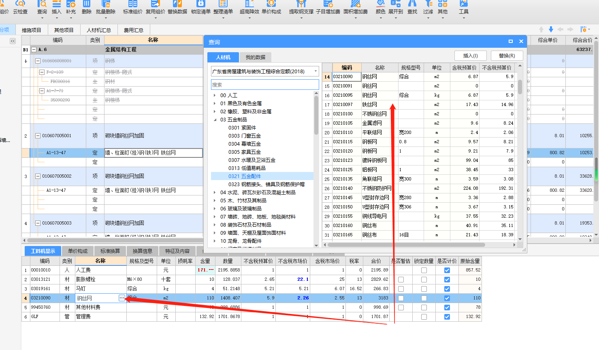Click the blue move-down arrow icon
Image resolution: width=599 pixels, height=350 pixels.
click(551, 30)
